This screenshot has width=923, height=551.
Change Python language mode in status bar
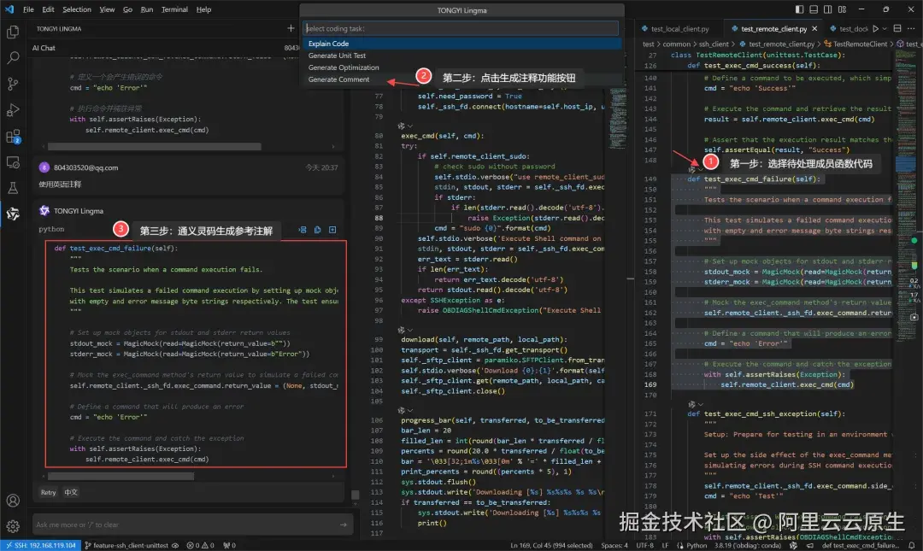coord(697,546)
